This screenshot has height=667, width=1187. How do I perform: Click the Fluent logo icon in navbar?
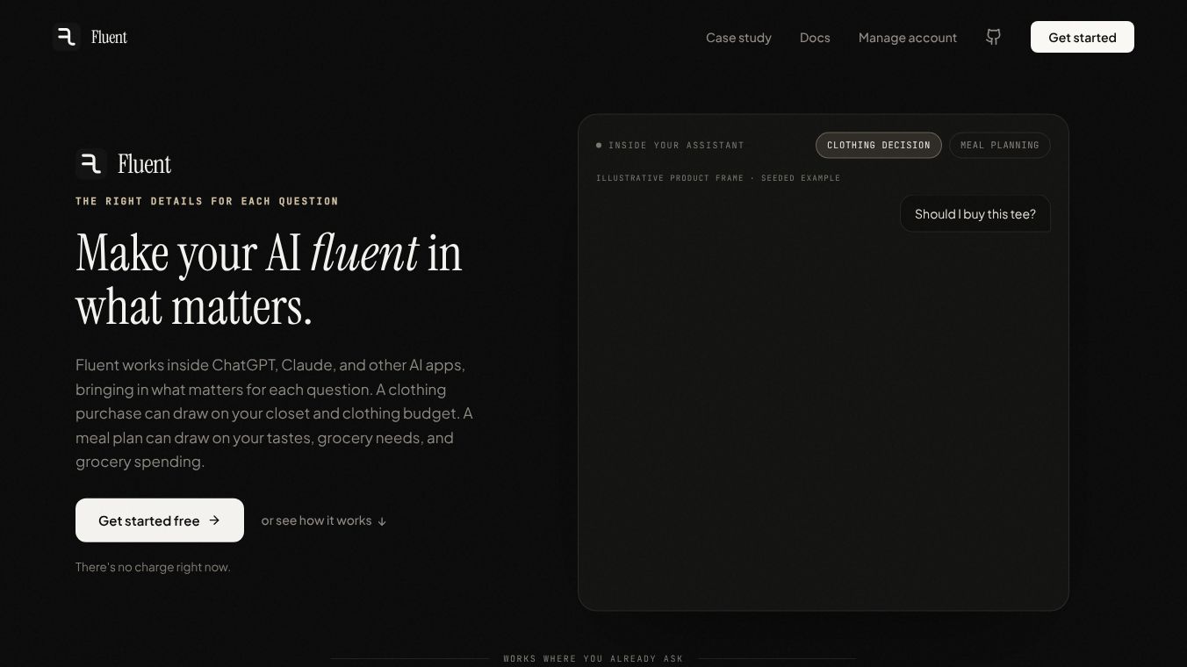(67, 37)
